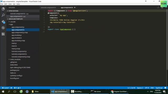The width and height of the screenshot is (168, 94).
Task: Open the editor more actions menu
Action: (x=166, y=8)
